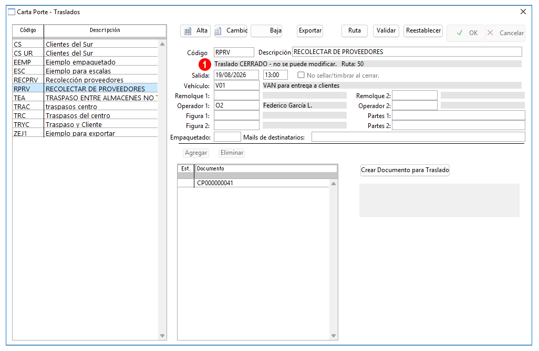Select the EEMP Ejemplo empaquetado row
539x351 pixels.
coord(85,62)
